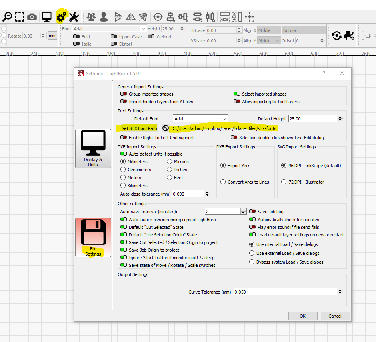Toggle Import hidden layers from AI files
Viewport: 376px width, 342px height.
124,102
